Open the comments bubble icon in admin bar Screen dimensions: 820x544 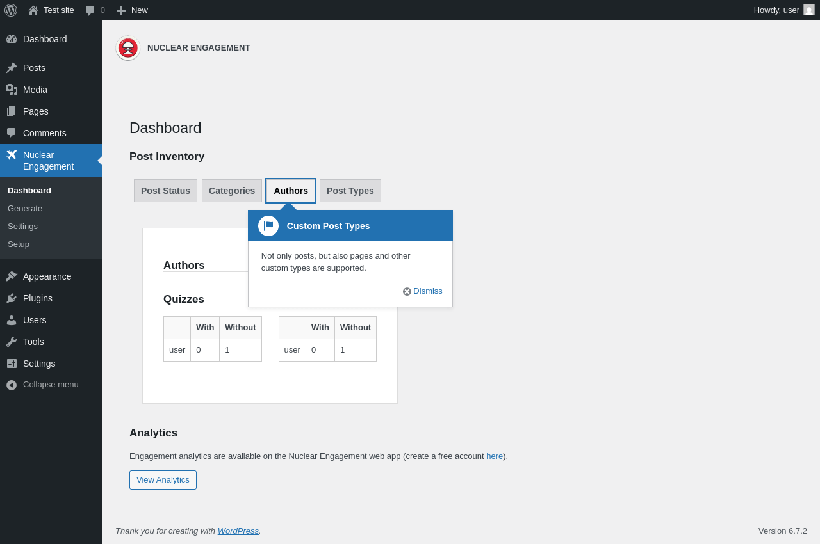[90, 10]
